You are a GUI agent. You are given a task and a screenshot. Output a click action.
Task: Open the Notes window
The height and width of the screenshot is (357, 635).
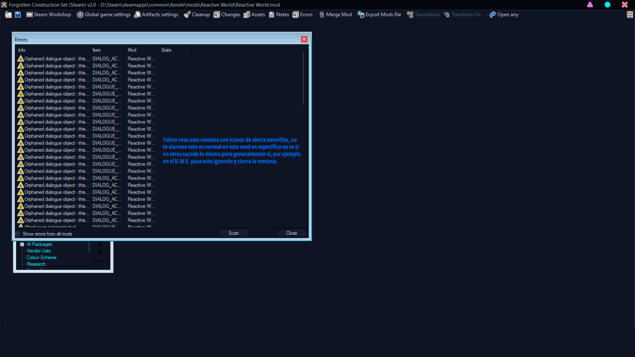point(279,15)
